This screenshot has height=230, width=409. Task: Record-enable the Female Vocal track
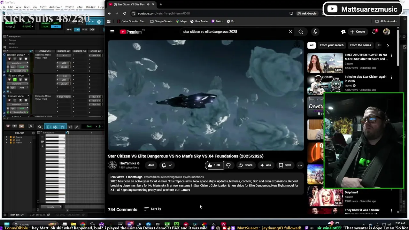click(9, 100)
